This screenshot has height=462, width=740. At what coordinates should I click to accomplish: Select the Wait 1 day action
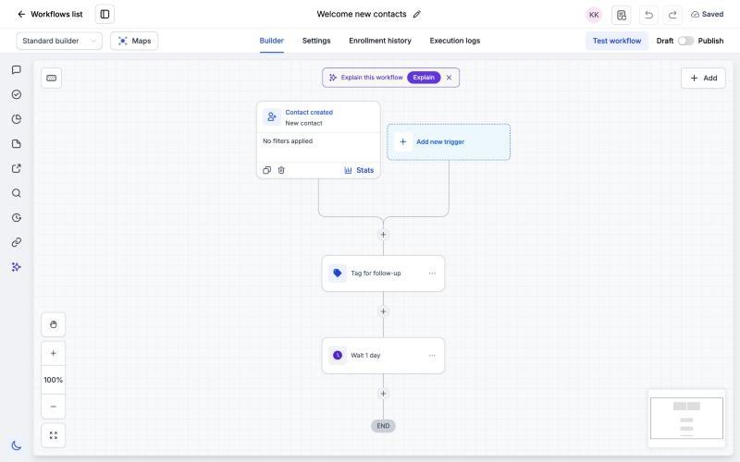(x=383, y=356)
